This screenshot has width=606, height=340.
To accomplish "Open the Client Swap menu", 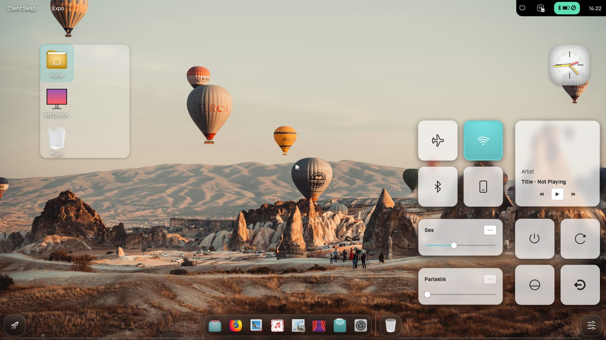I will tap(22, 8).
